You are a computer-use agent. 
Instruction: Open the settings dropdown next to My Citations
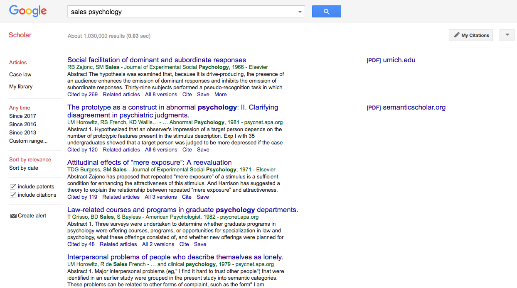coord(507,35)
